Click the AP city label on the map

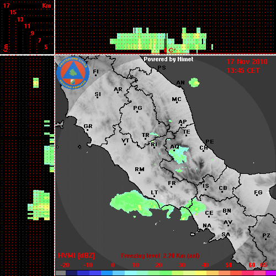(183, 121)
